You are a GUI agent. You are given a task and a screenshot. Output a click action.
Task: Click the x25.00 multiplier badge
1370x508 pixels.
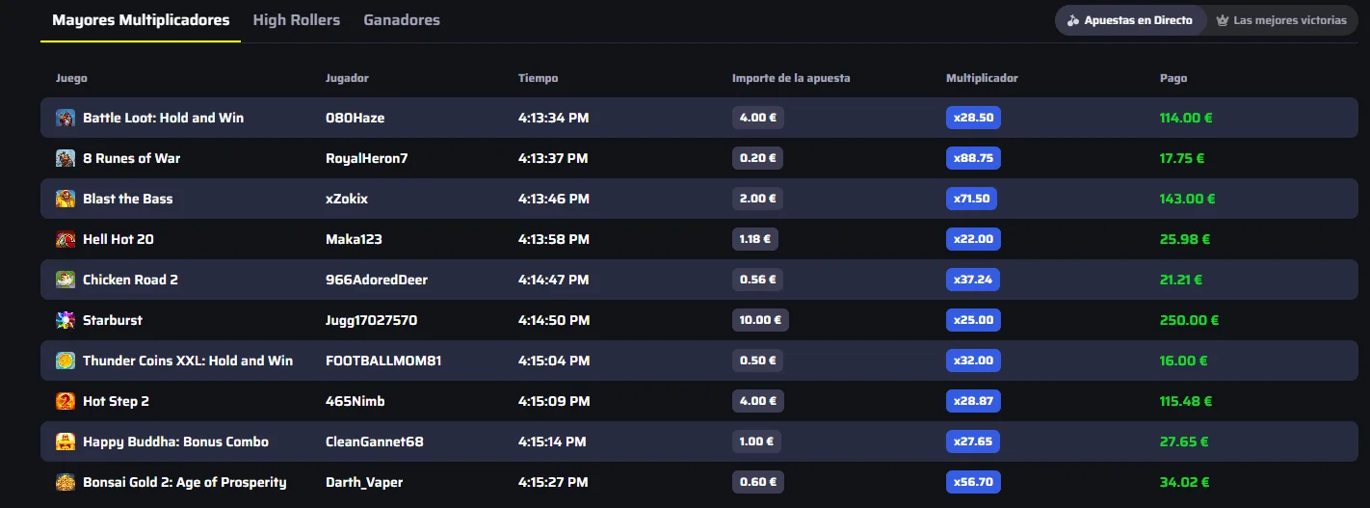coord(973,320)
